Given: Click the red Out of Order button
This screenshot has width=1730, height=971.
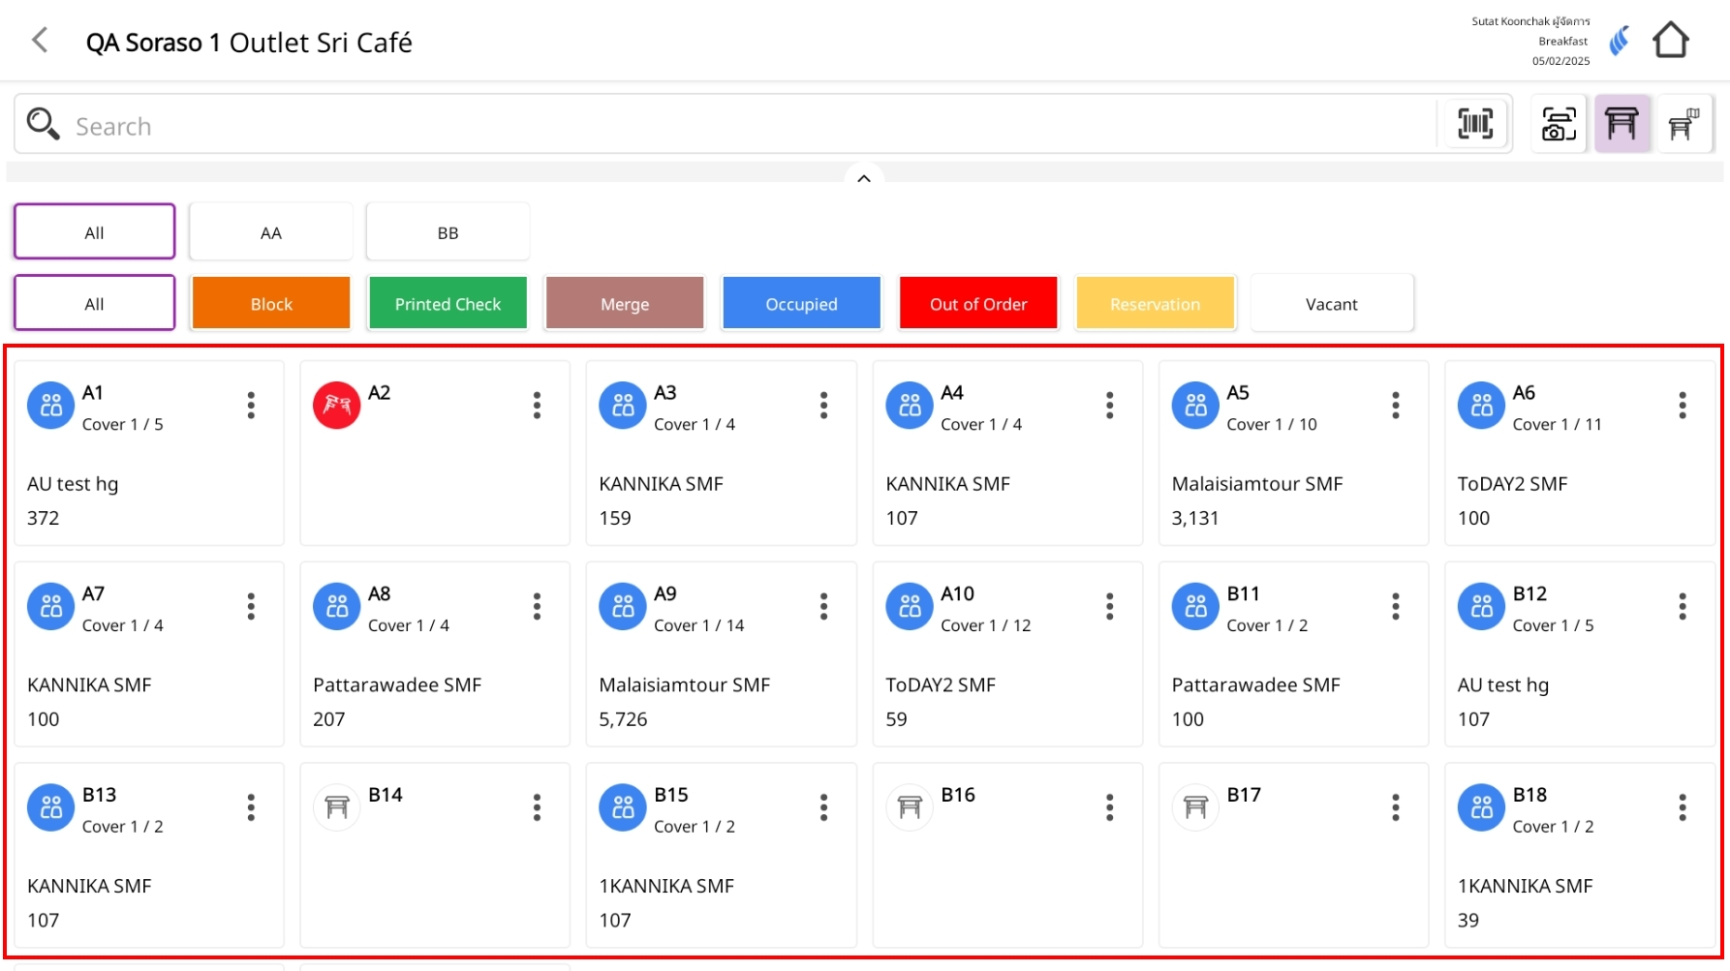Looking at the screenshot, I should (978, 304).
